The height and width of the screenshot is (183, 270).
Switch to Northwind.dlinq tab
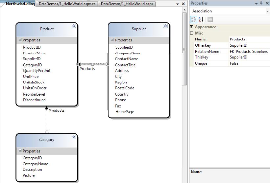tap(20, 4)
